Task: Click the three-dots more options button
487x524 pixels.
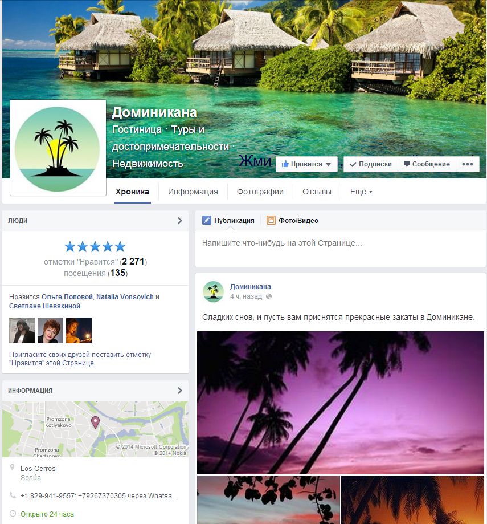Action: click(x=467, y=164)
